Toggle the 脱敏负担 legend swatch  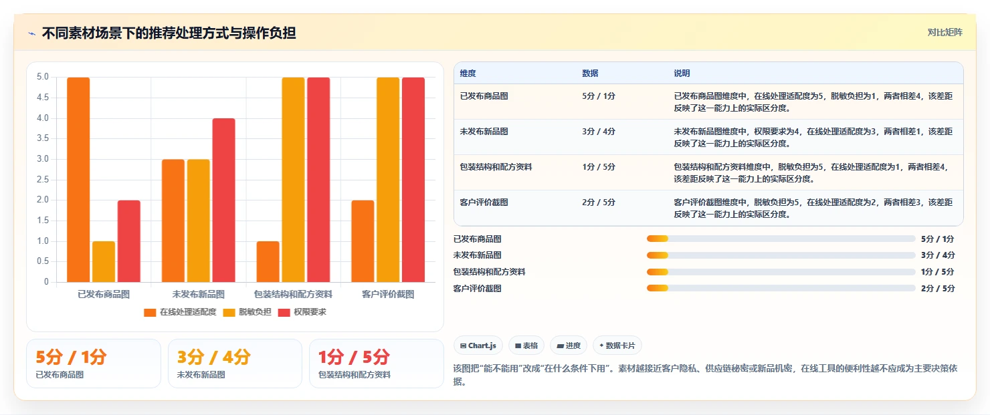pyautogui.click(x=229, y=312)
